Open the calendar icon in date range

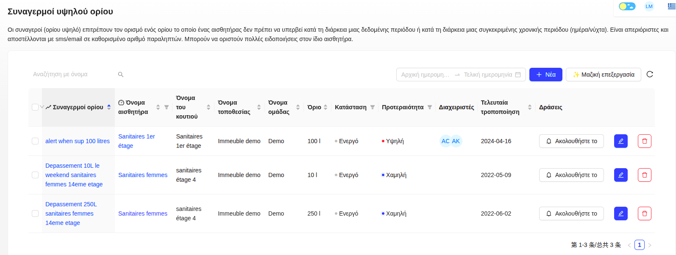(x=518, y=75)
